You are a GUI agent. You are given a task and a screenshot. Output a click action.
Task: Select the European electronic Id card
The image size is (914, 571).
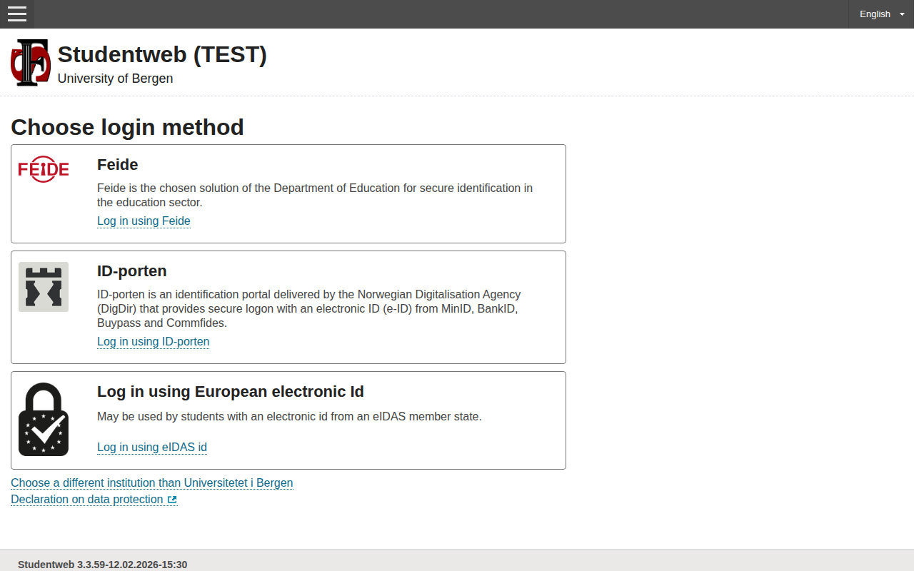288,420
